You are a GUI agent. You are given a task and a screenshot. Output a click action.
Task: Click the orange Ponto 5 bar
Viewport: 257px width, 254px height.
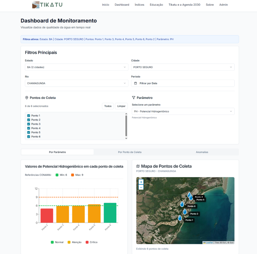[94, 214]
